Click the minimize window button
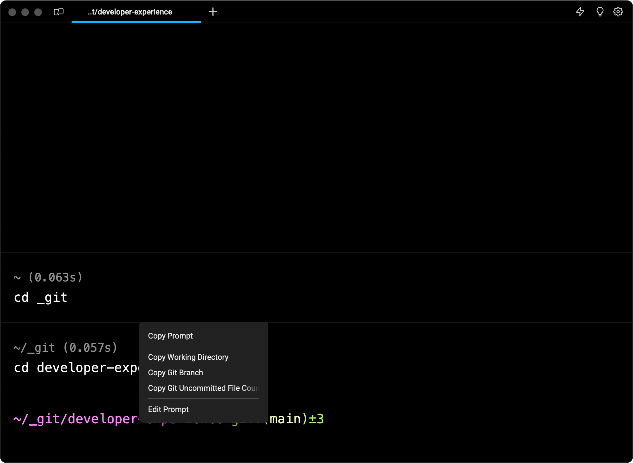The width and height of the screenshot is (633, 463). point(25,12)
